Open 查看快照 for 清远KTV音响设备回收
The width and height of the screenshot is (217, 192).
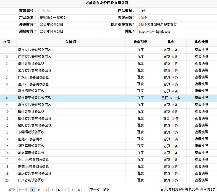tap(201, 173)
